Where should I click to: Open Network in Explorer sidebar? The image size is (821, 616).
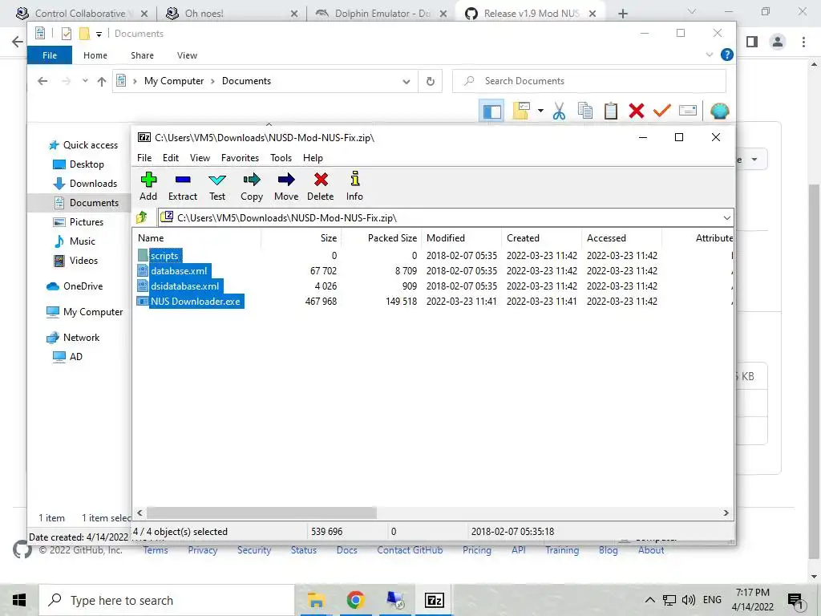pyautogui.click(x=81, y=338)
